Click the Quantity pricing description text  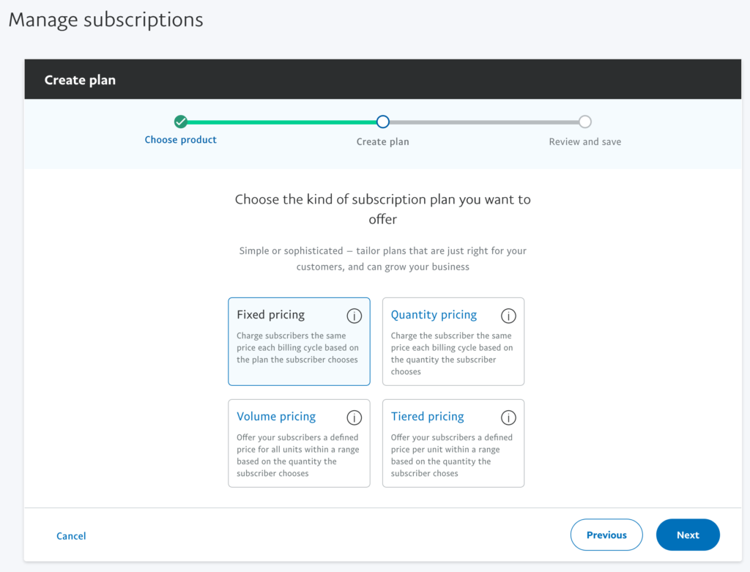(x=452, y=354)
